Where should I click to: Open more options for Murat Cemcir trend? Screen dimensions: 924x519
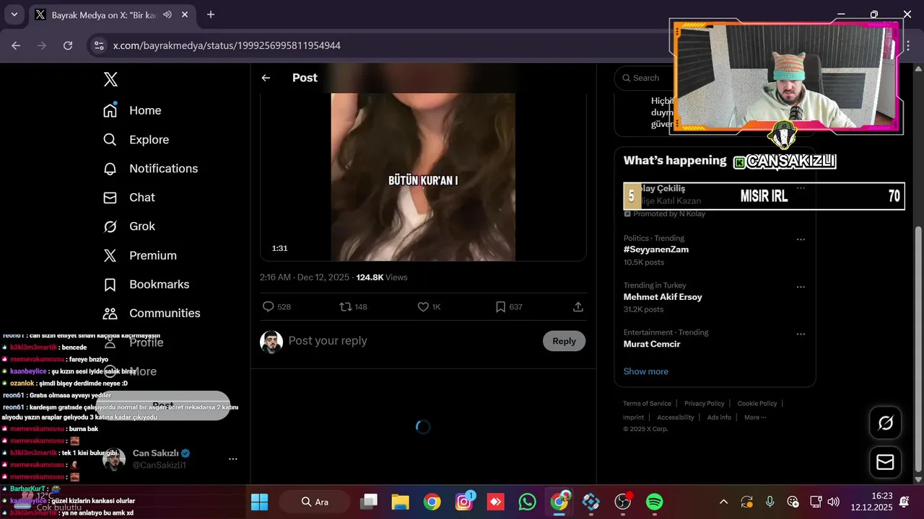801,334
